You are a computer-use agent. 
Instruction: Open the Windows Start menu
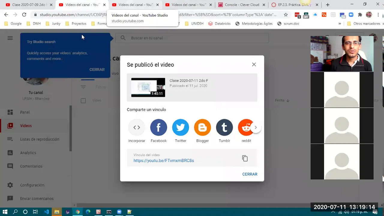coord(5,212)
